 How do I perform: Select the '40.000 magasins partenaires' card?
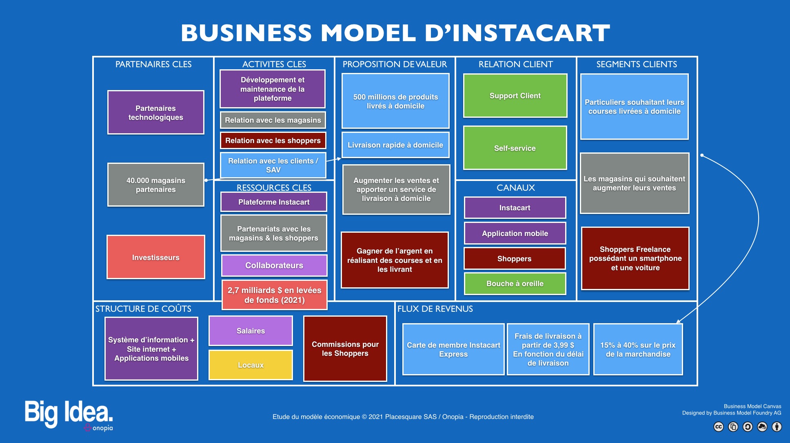155,185
